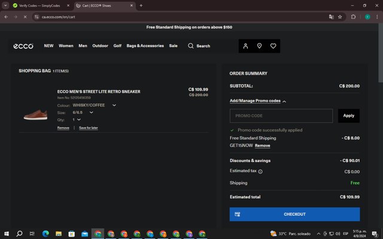Switch to Verify Codes SimplyCodes tab
Screen dimensions: 383x239
click(x=39, y=5)
